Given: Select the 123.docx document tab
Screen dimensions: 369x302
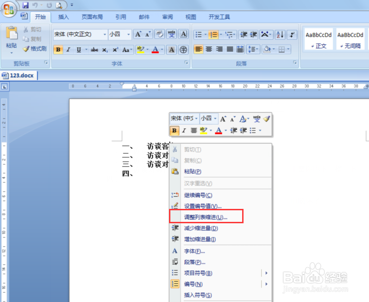Looking at the screenshot, I should 19,75.
